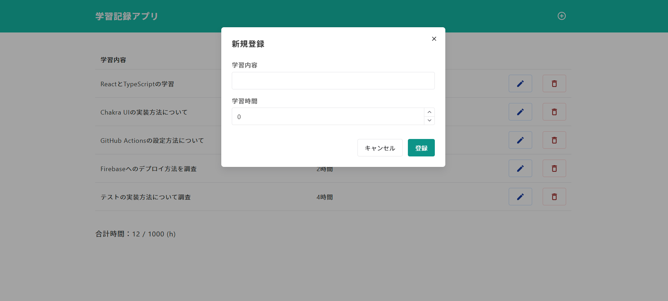Select the Chakra UIの実装方法について row text
Image resolution: width=668 pixels, height=301 pixels.
pyautogui.click(x=144, y=112)
